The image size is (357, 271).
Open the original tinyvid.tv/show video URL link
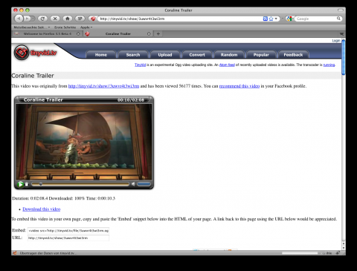click(103, 86)
